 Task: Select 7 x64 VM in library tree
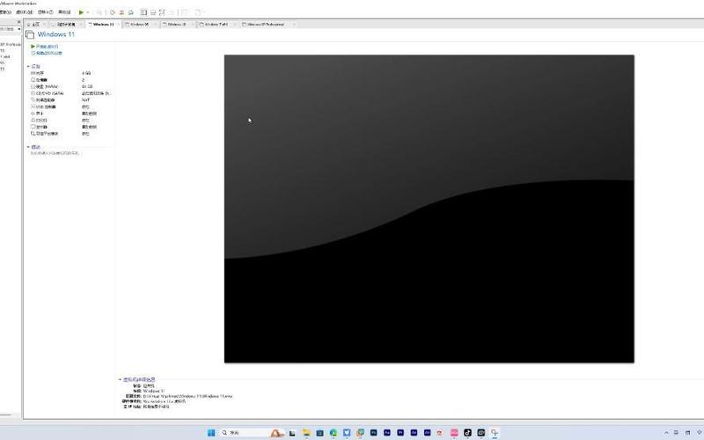click(x=5, y=57)
